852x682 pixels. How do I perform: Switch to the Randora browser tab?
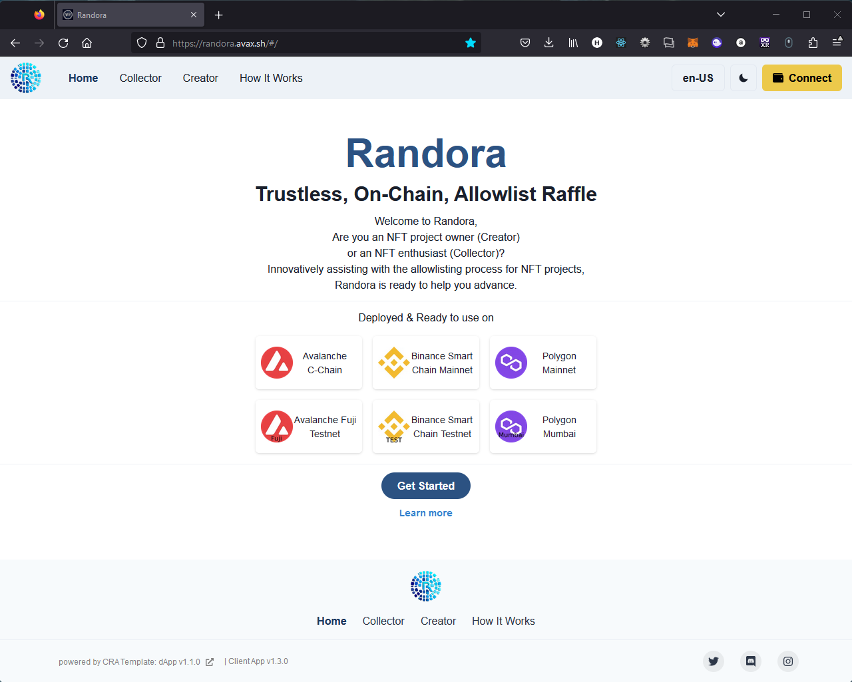[x=130, y=15]
